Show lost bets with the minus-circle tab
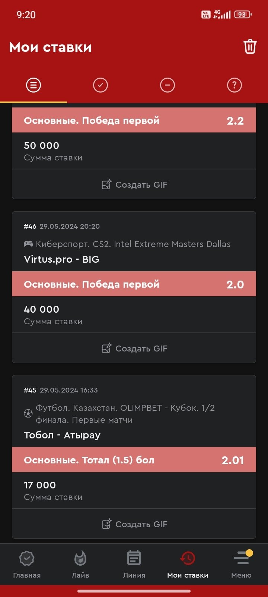268x597 pixels. pyautogui.click(x=167, y=85)
